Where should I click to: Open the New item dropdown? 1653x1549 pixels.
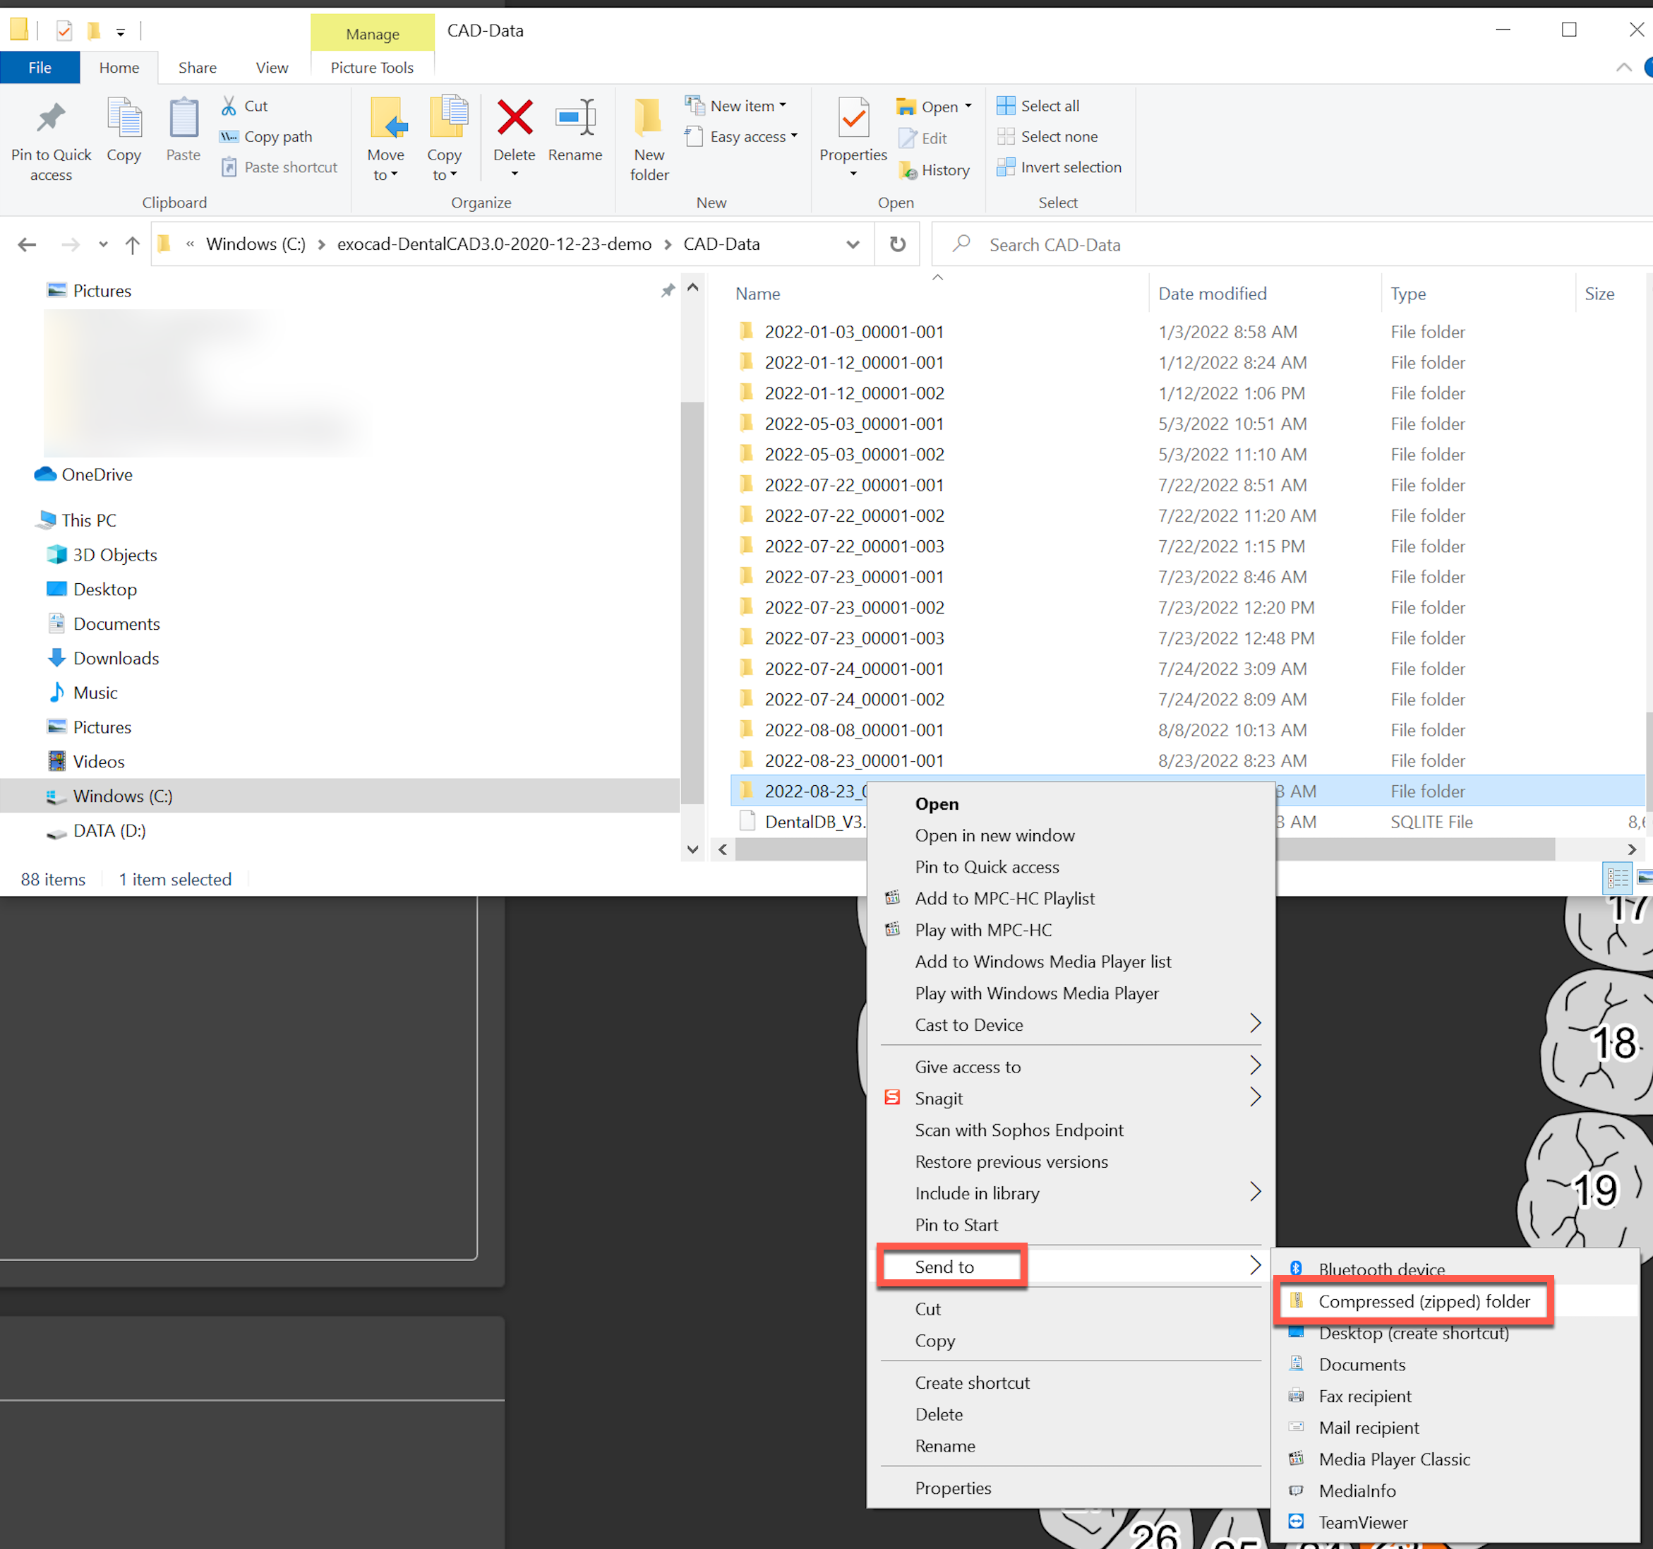[x=737, y=104]
